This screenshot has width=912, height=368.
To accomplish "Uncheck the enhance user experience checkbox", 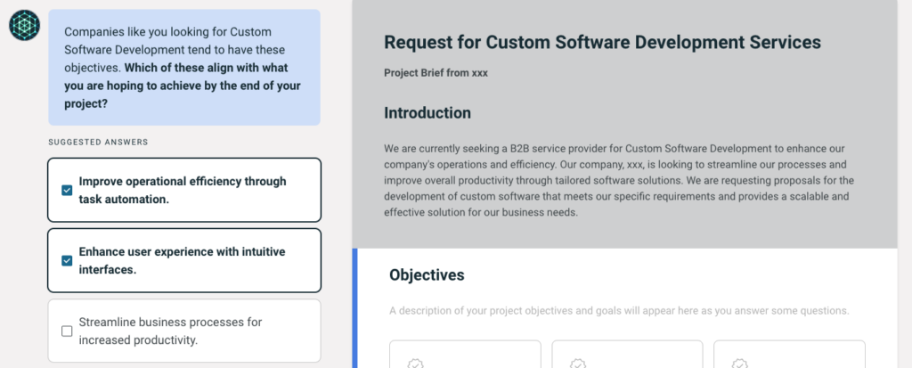I will click(67, 260).
